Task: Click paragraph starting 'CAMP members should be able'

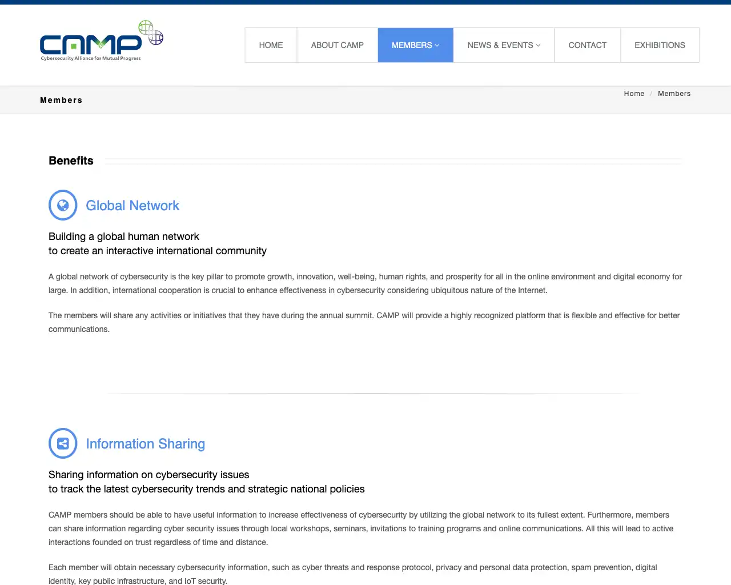Action: click(x=361, y=528)
